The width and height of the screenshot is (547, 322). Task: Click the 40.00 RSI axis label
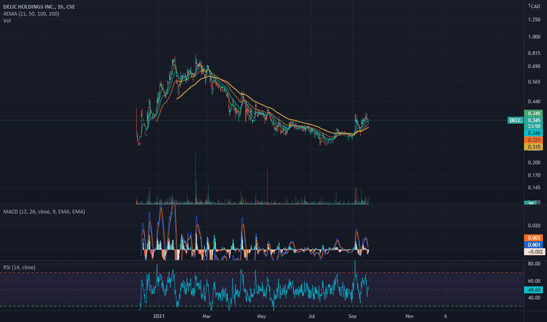(534, 297)
